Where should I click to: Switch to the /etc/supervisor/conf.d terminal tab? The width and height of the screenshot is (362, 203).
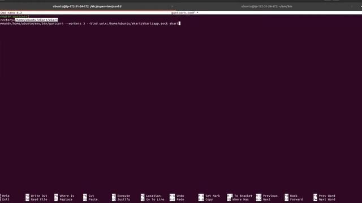87,6
